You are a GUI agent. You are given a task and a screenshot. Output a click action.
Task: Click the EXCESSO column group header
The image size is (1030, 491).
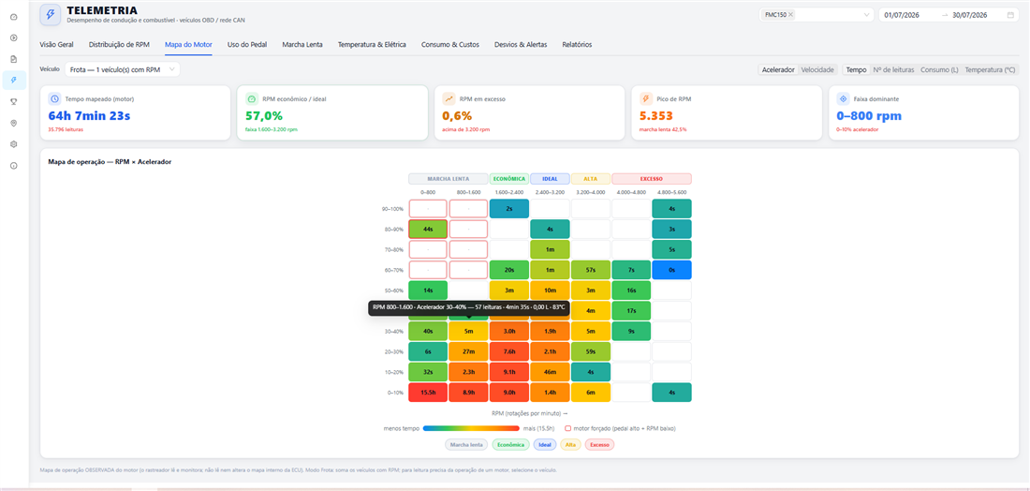click(x=652, y=178)
